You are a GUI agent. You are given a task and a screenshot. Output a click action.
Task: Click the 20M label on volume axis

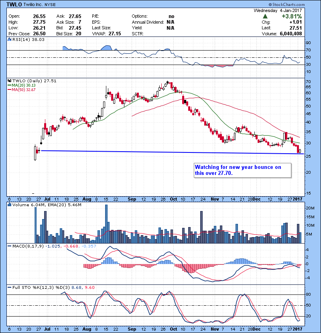[x=310, y=208]
